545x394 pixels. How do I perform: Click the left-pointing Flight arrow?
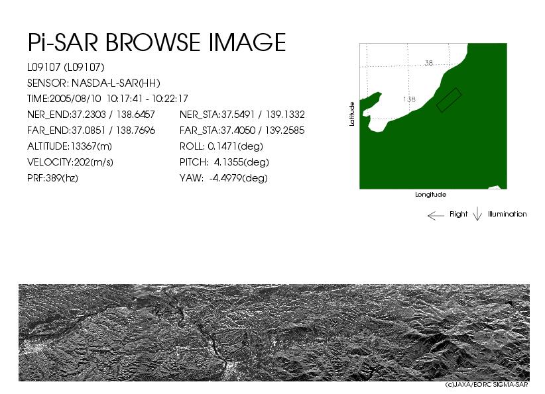click(436, 216)
